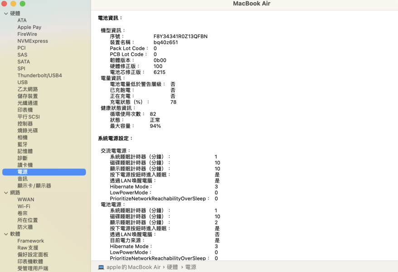The image size is (398, 272).
Task: Select 儲存裝置 in the sidebar
Action: tap(28, 96)
